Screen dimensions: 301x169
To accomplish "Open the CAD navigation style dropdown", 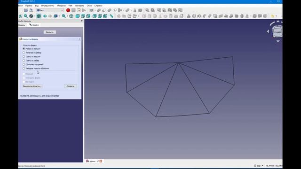I will (x=259, y=166).
